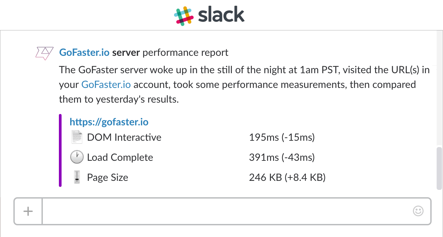The image size is (443, 237).
Task: Select the Page Size label
Action: 107,177
